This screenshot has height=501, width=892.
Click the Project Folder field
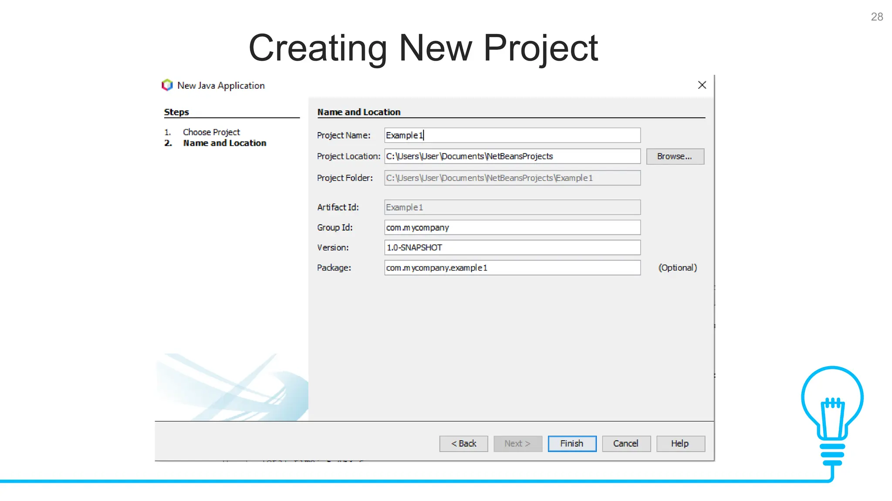pos(512,178)
